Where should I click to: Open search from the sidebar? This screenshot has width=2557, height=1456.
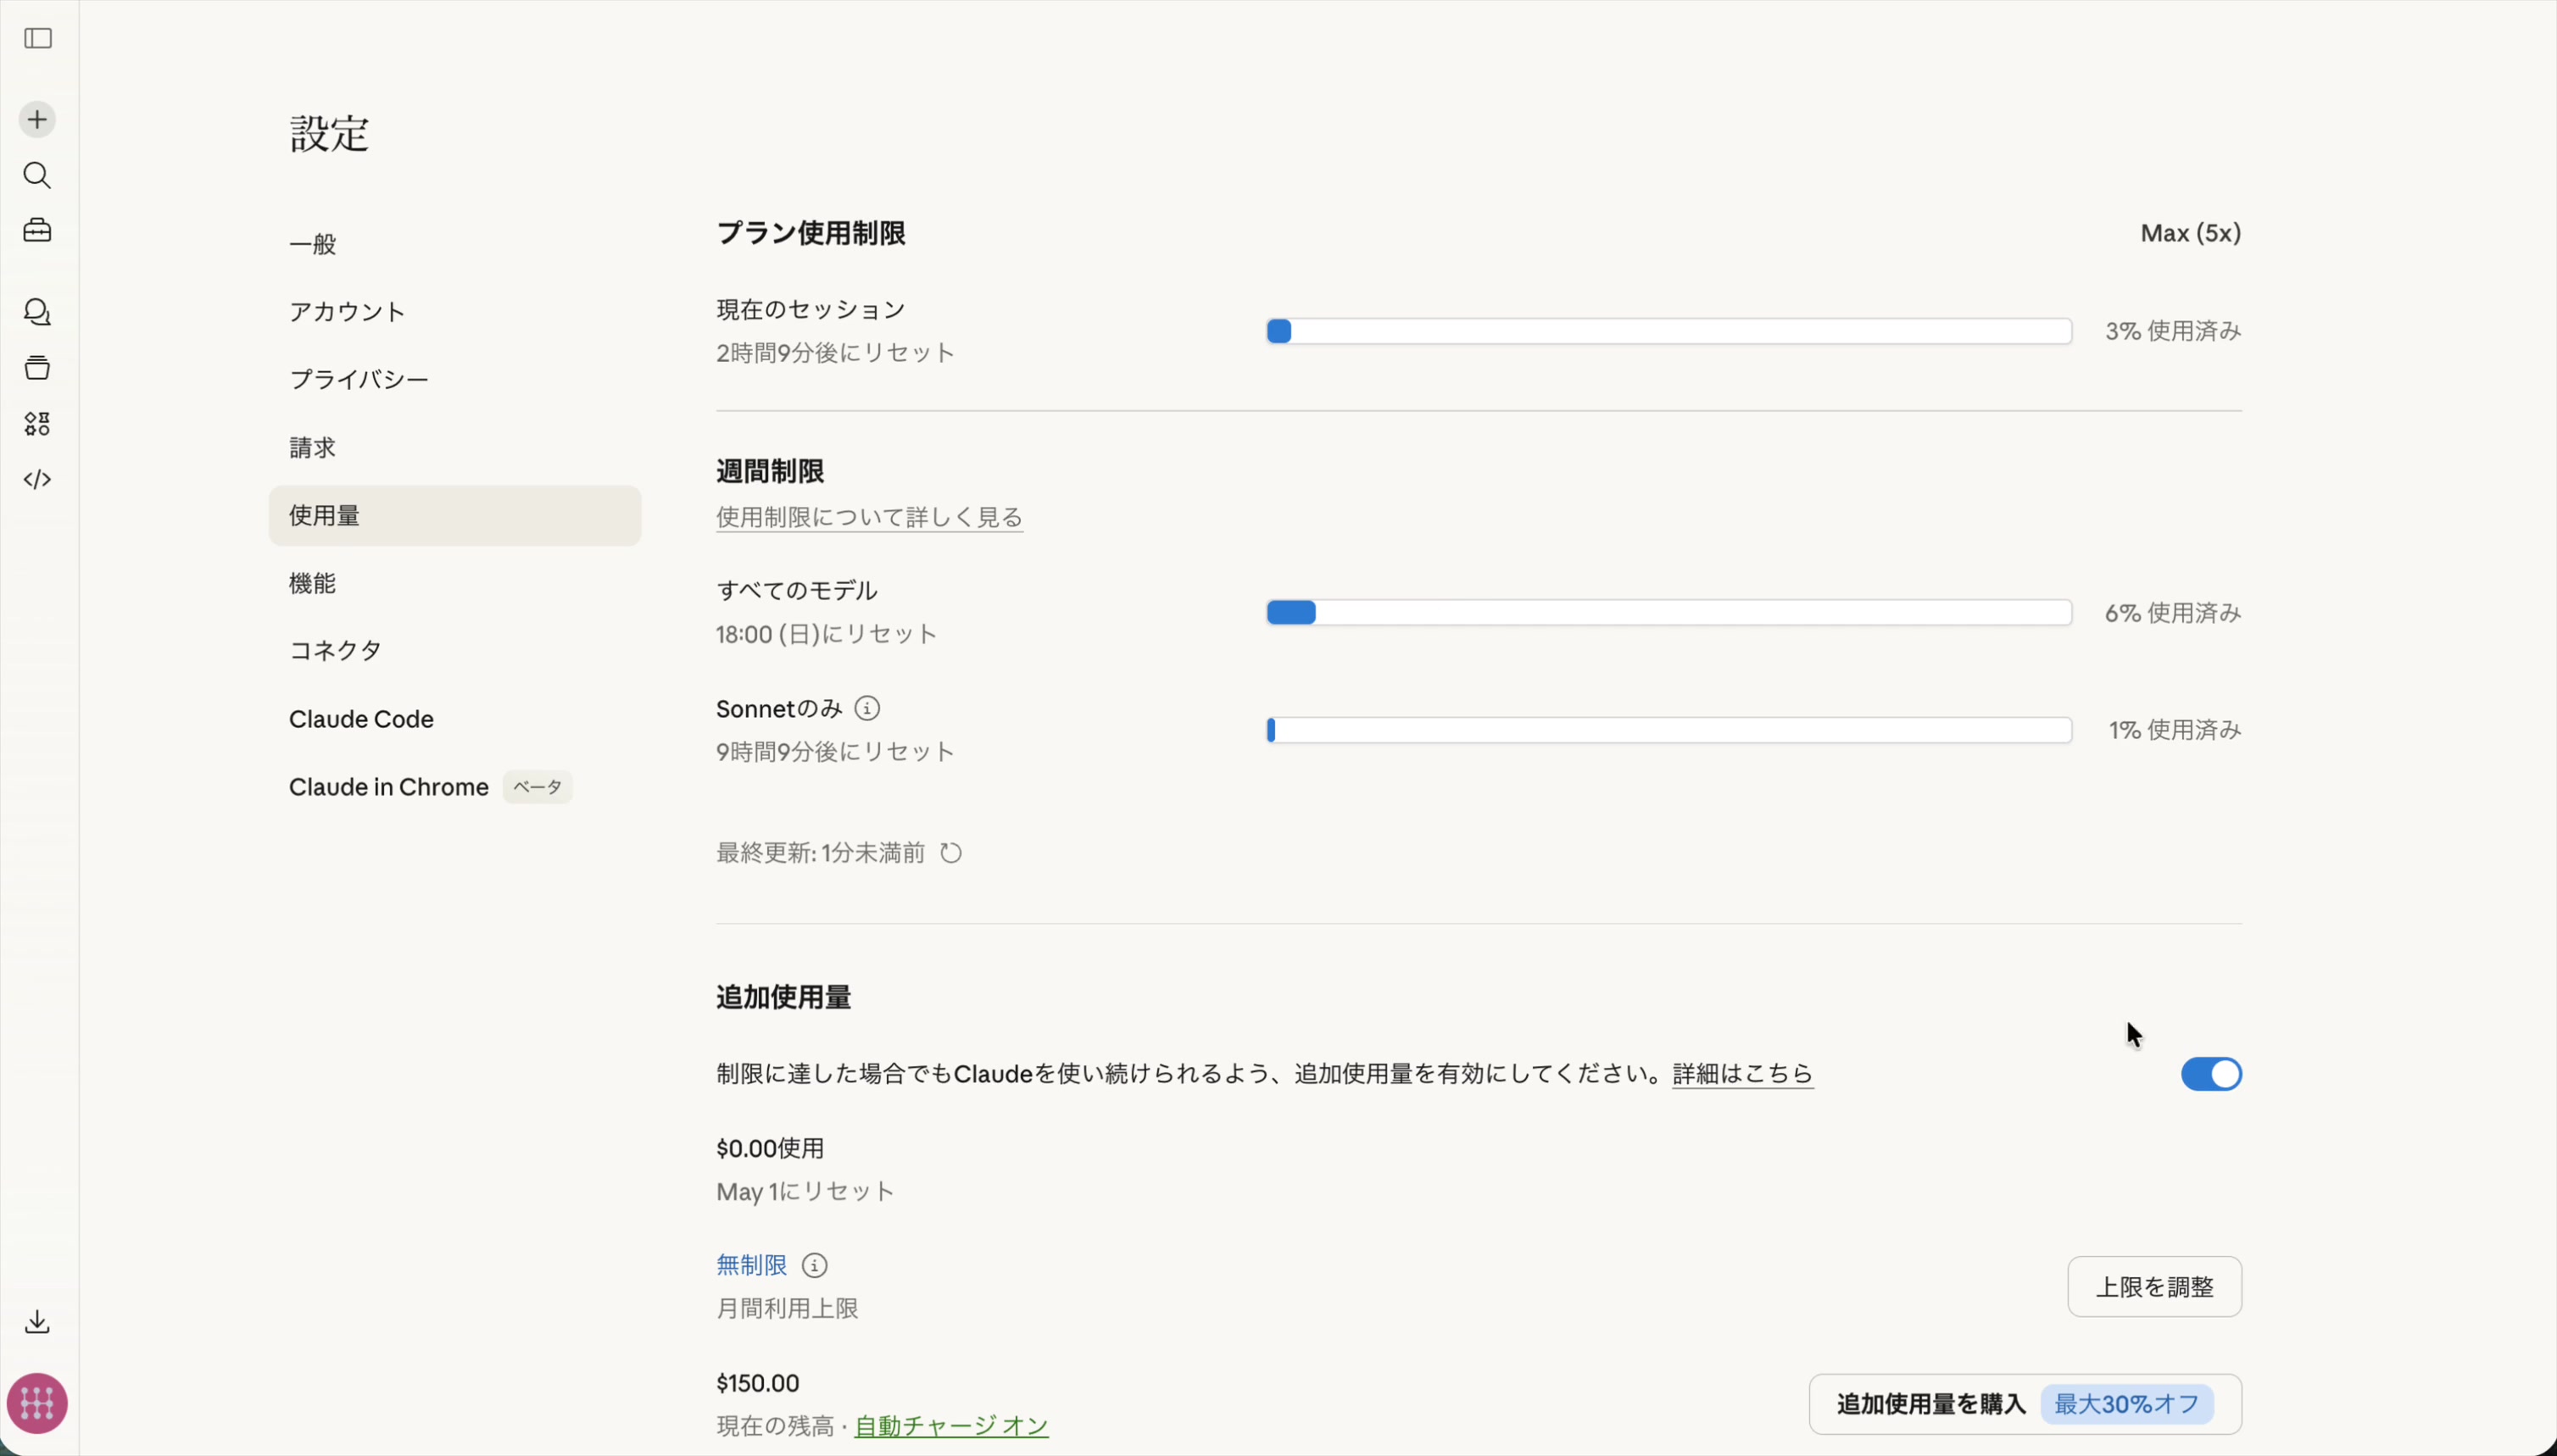[37, 176]
